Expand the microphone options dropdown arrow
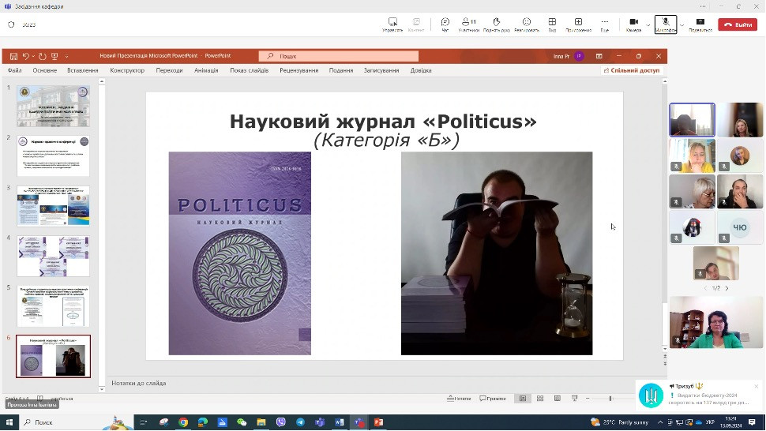This screenshot has height=431, width=766. [x=682, y=24]
